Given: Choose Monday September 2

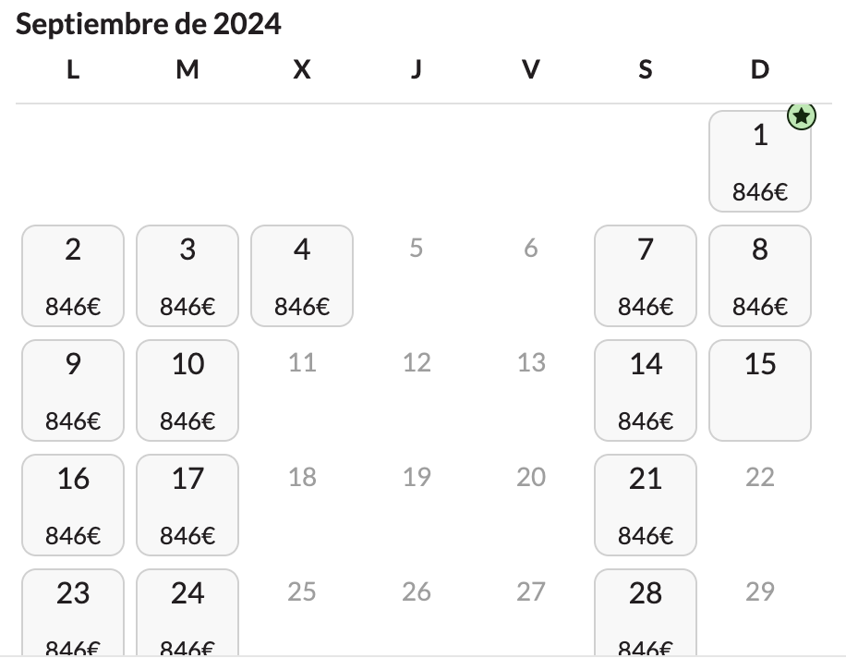Looking at the screenshot, I should click(x=73, y=275).
